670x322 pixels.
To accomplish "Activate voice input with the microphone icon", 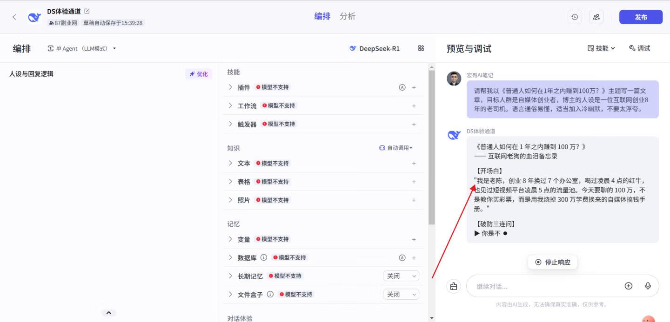I will tap(648, 286).
